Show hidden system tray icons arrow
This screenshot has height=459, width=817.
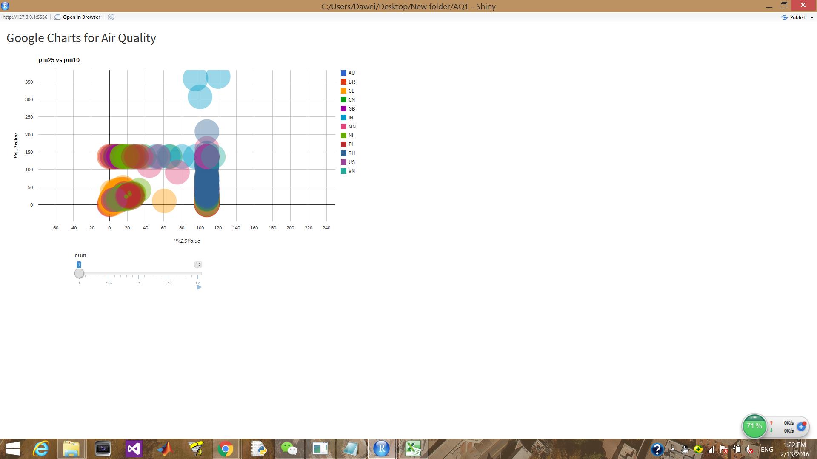point(673,449)
